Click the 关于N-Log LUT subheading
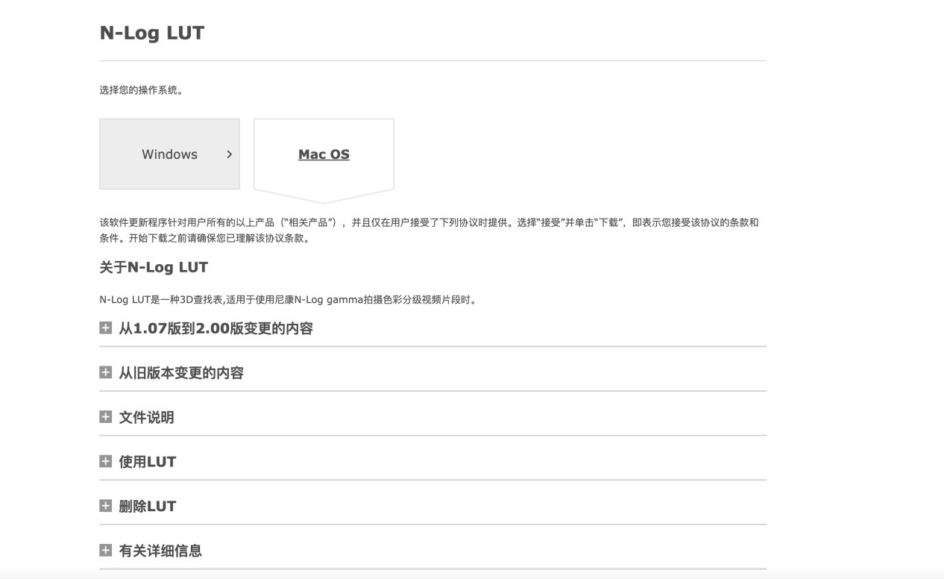The image size is (944, 579). [154, 267]
